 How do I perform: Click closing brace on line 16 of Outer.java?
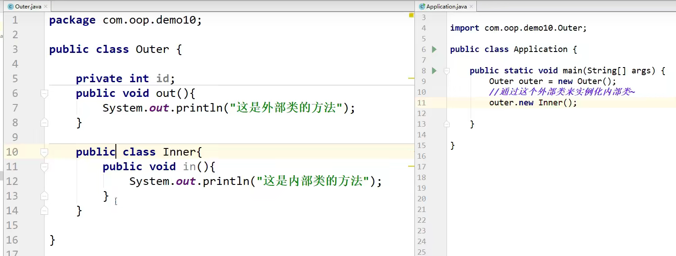[x=53, y=240]
